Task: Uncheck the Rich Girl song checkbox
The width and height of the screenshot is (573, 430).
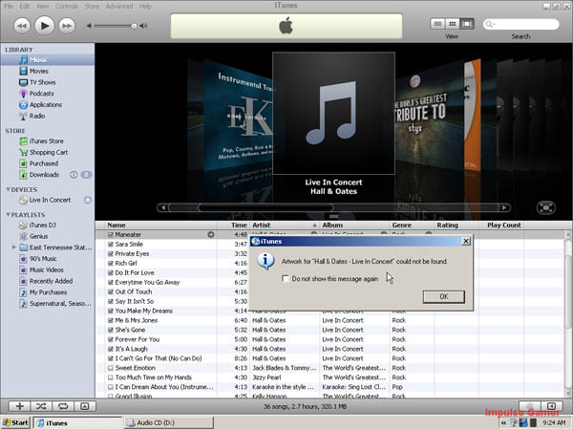Action: [x=111, y=264]
